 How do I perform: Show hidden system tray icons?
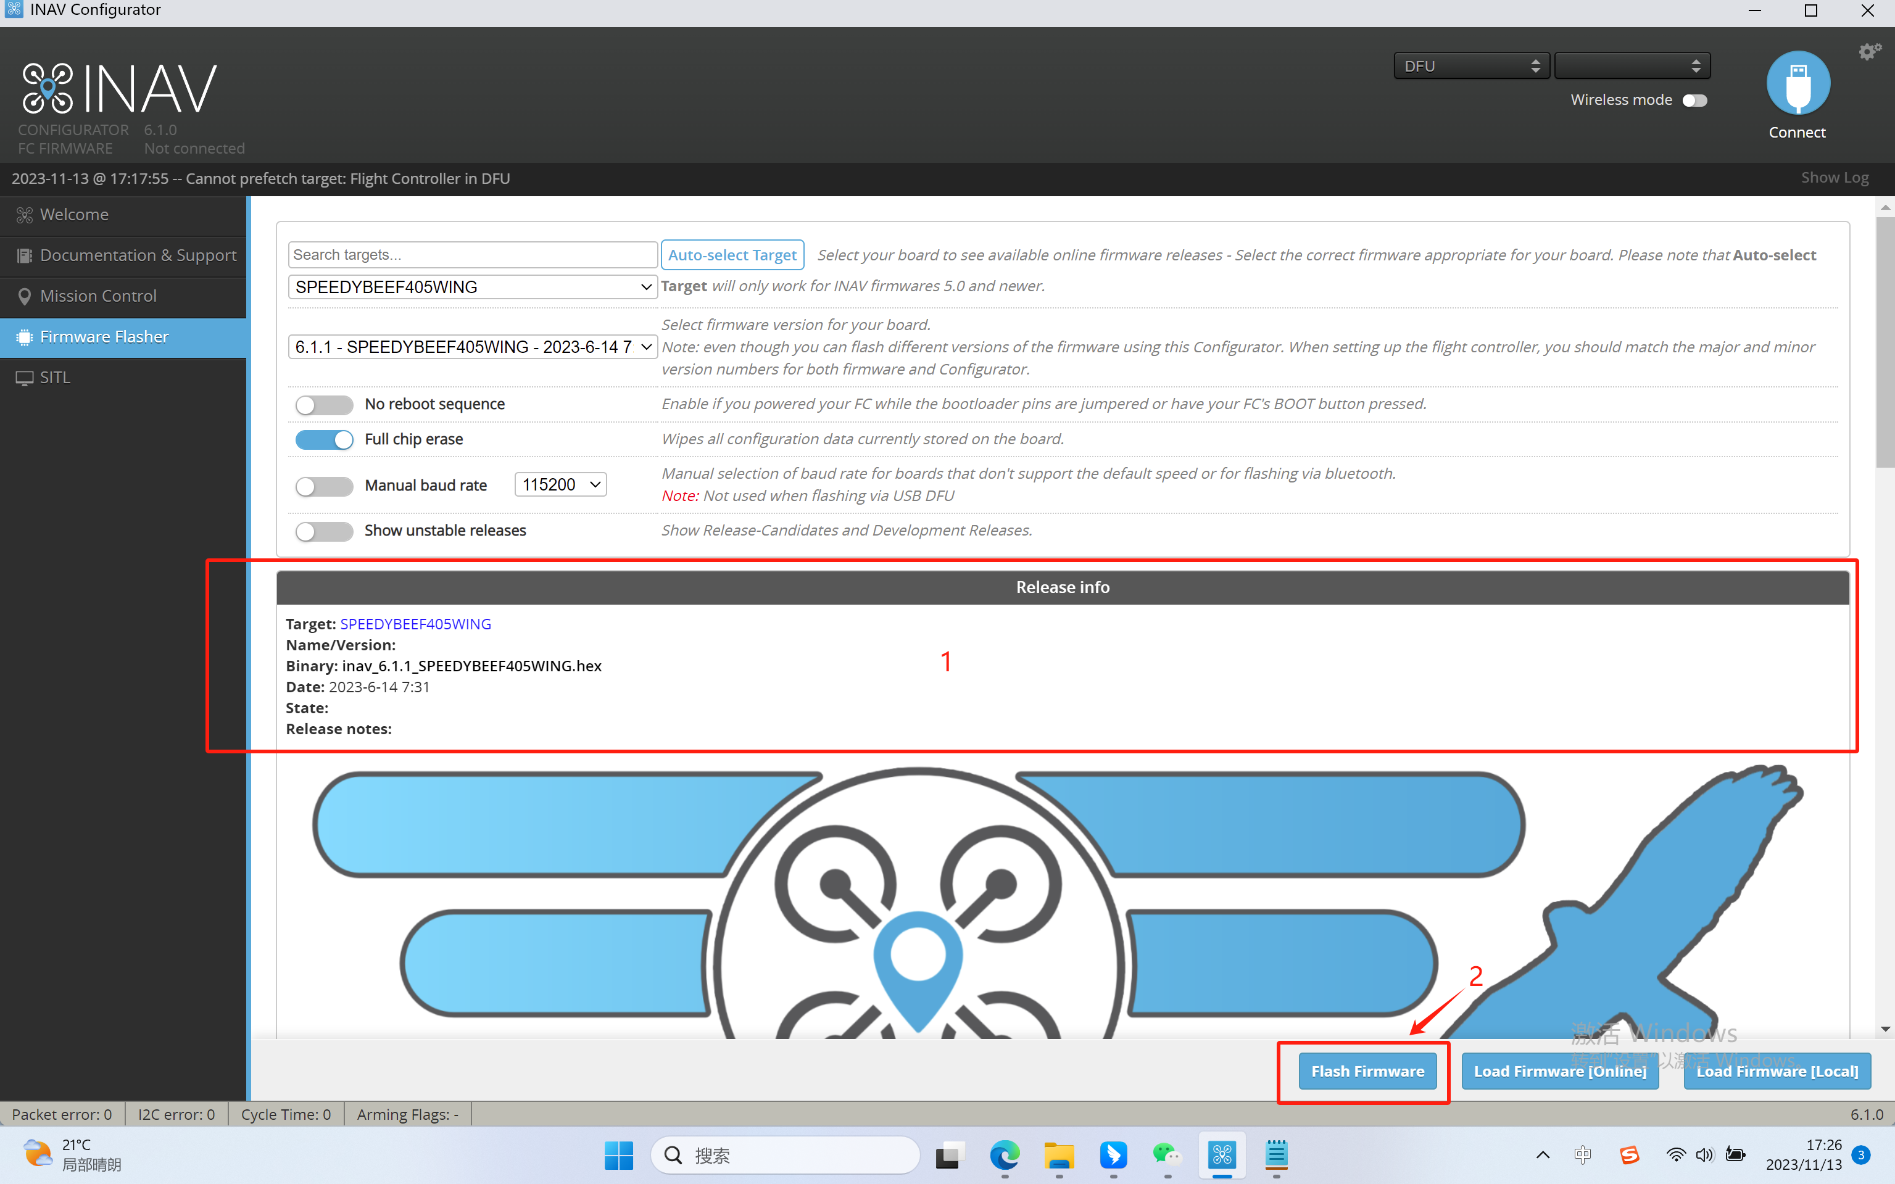coord(1543,1155)
